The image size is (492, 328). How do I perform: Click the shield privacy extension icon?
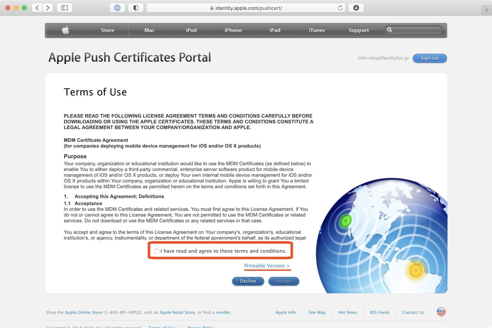pyautogui.click(x=136, y=8)
